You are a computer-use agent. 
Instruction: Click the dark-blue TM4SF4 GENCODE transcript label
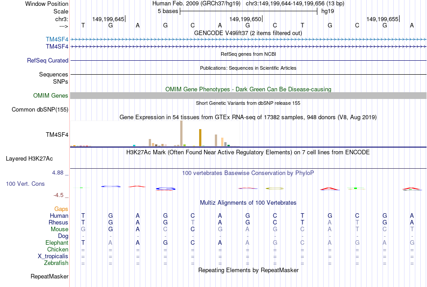pos(57,47)
